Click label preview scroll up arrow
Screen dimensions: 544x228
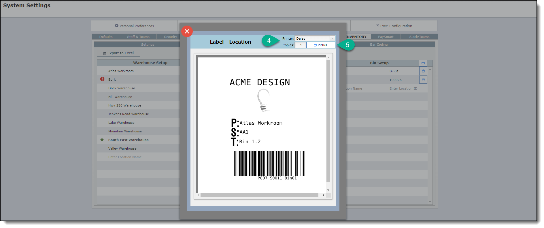pyautogui.click(x=328, y=58)
